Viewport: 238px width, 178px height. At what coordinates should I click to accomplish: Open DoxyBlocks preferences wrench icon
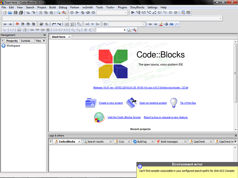point(79,24)
